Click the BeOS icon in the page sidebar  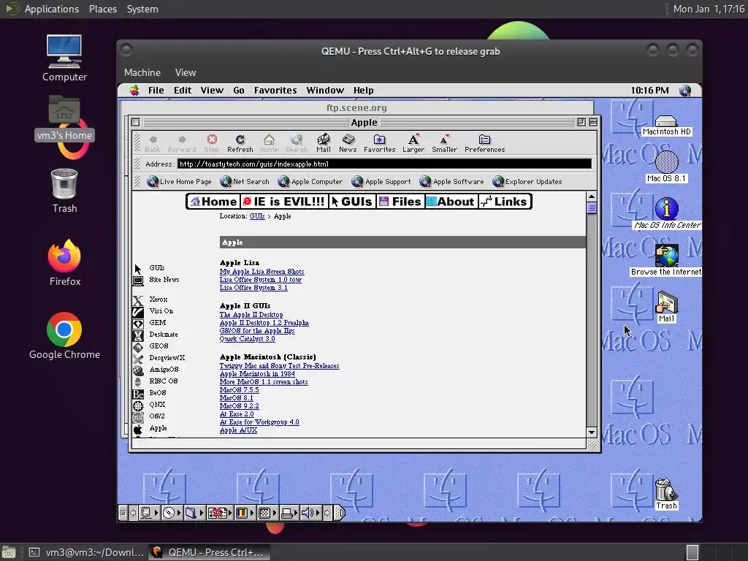point(138,394)
